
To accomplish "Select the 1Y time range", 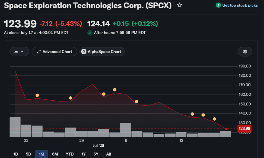I will coord(83,154).
